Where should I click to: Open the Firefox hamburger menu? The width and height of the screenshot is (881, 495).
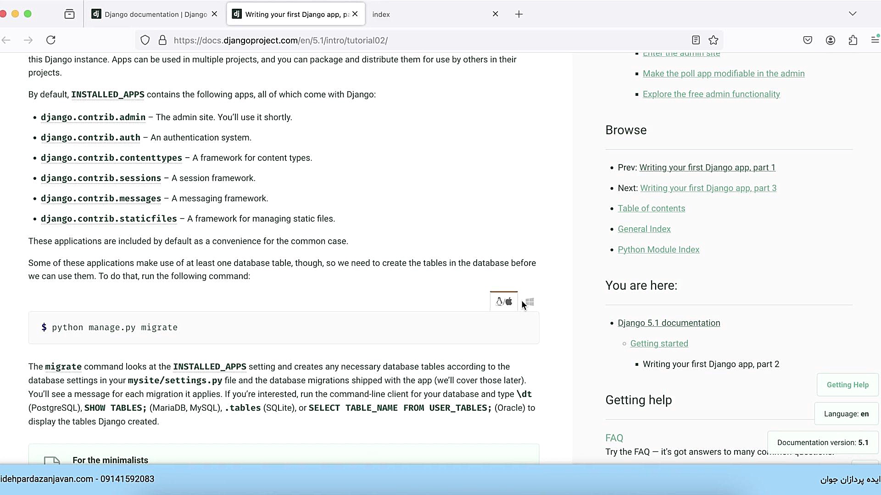(x=875, y=40)
